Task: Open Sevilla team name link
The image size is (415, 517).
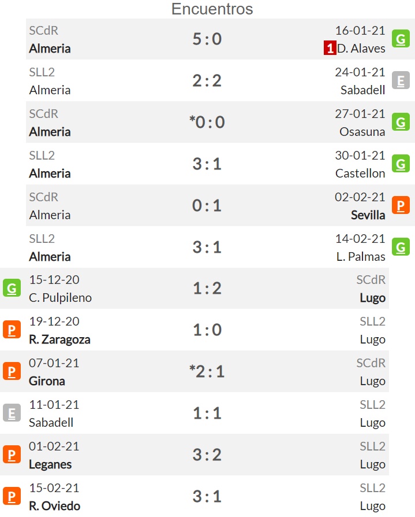Action: pyautogui.click(x=368, y=215)
